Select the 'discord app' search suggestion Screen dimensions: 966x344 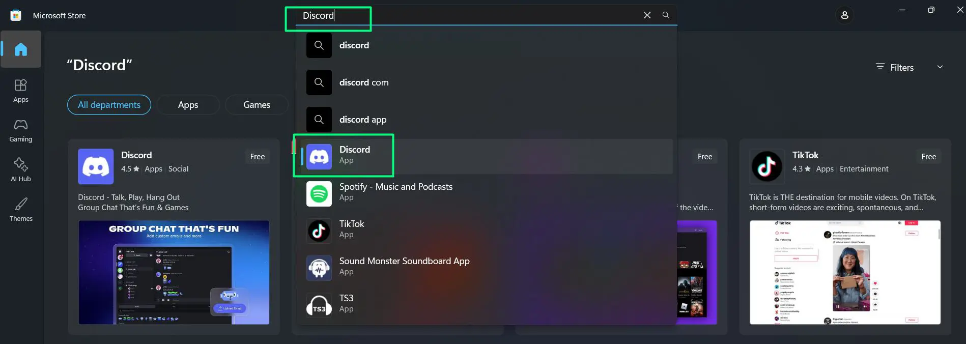click(487, 120)
